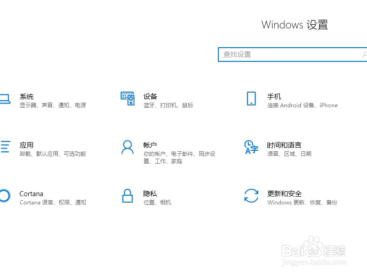This screenshot has width=367, height=275.
Task: Open the Accounts person icon
Action: tap(128, 147)
